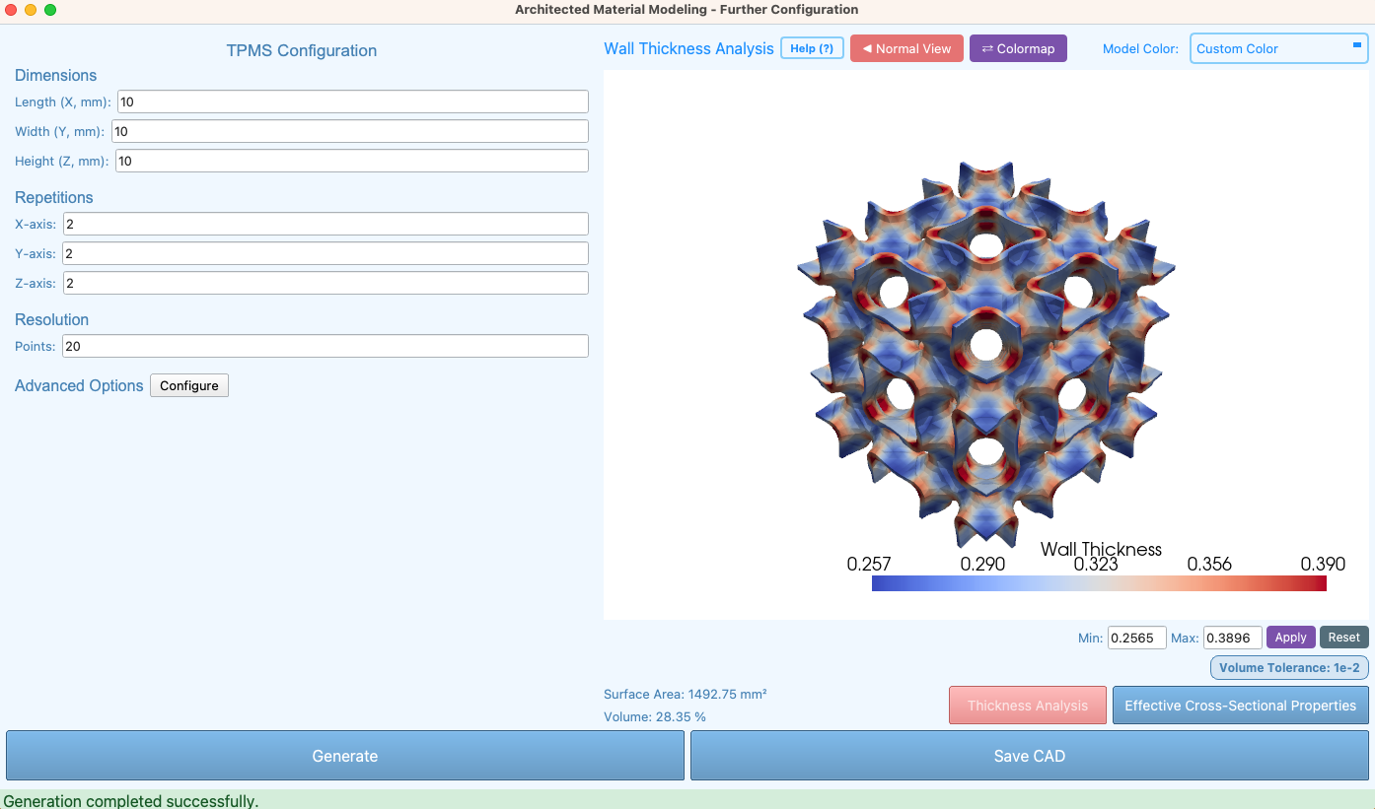Click the Wall Thickness color scale bar
Screen dimensions: 1375x809
[1099, 583]
